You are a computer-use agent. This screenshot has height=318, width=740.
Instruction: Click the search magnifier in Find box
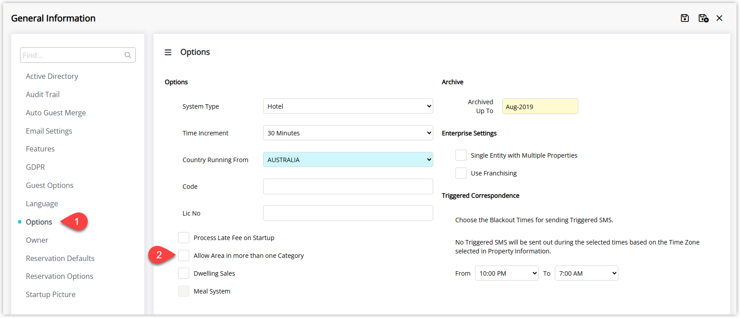click(x=128, y=55)
